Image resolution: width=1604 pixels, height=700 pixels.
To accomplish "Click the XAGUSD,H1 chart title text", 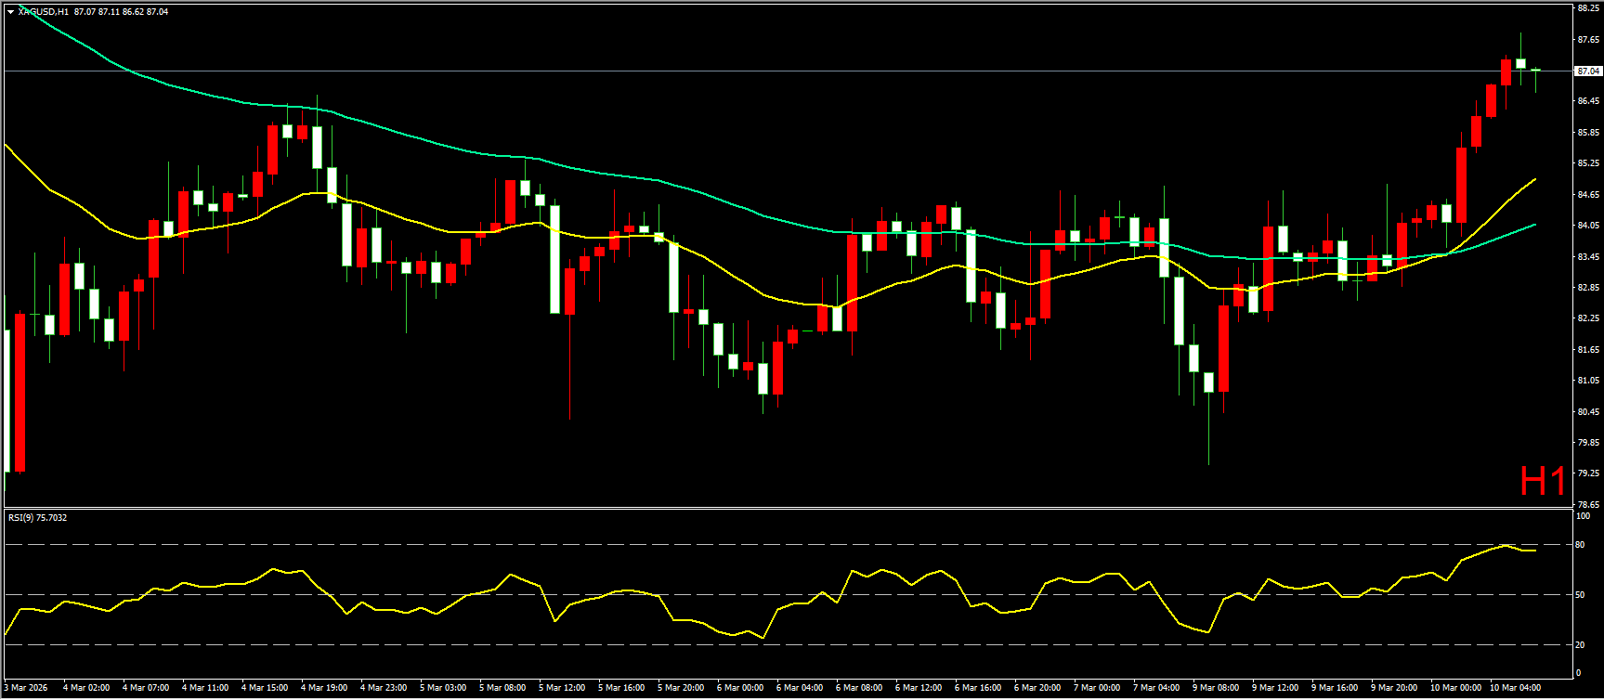I will (x=43, y=12).
